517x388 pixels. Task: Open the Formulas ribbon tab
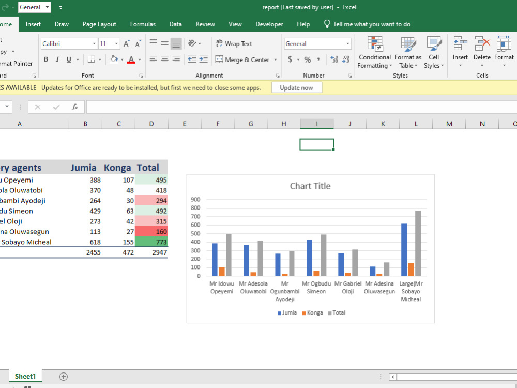pos(143,24)
